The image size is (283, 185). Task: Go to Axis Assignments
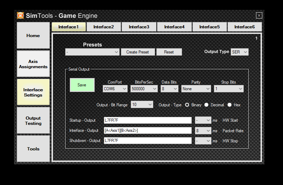[x=33, y=64]
